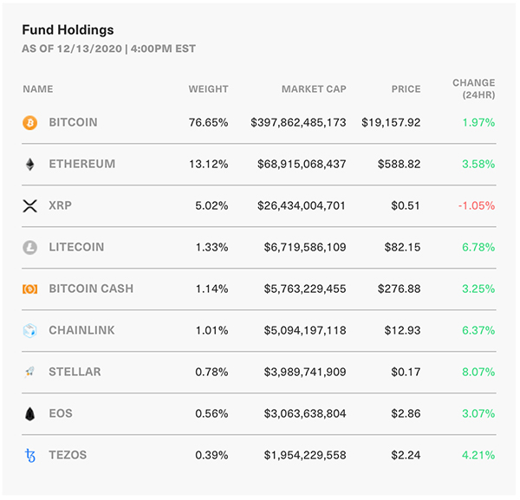
Task: Click XRP price $0.51
Action: coord(406,205)
